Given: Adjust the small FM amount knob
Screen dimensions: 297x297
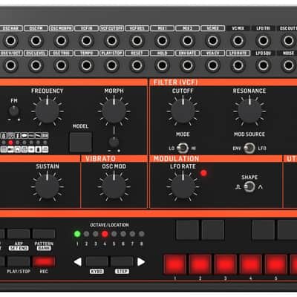Looking at the screenshot, I should (14, 111).
